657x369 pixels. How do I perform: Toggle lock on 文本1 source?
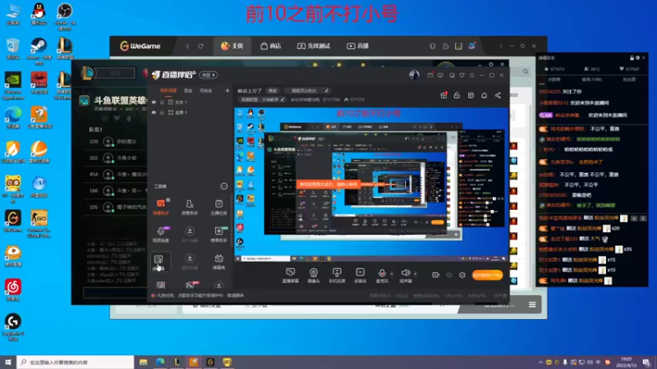(x=162, y=102)
